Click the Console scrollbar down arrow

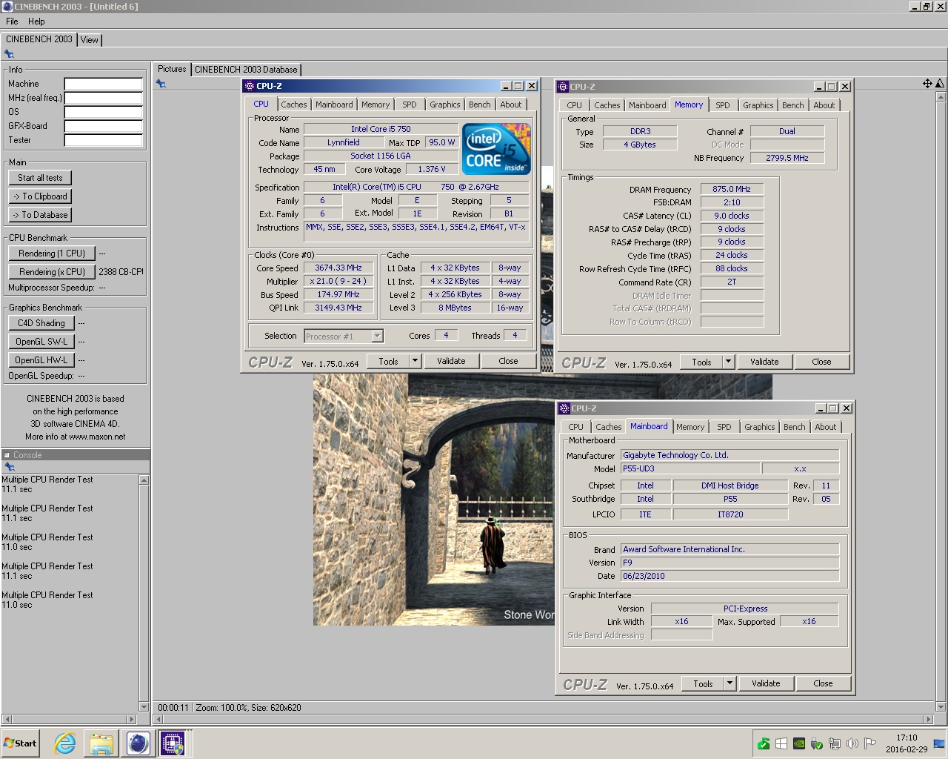pos(144,706)
